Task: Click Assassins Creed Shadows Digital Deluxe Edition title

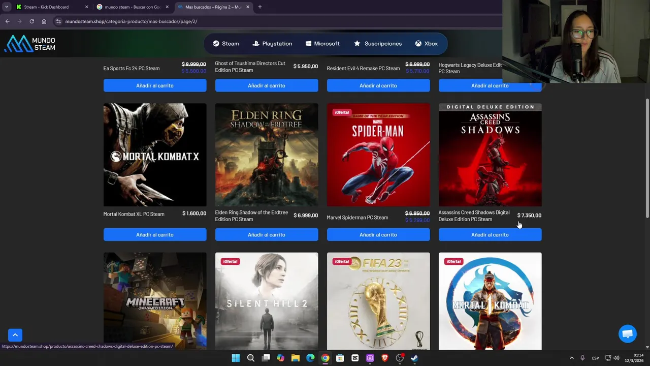Action: [474, 216]
